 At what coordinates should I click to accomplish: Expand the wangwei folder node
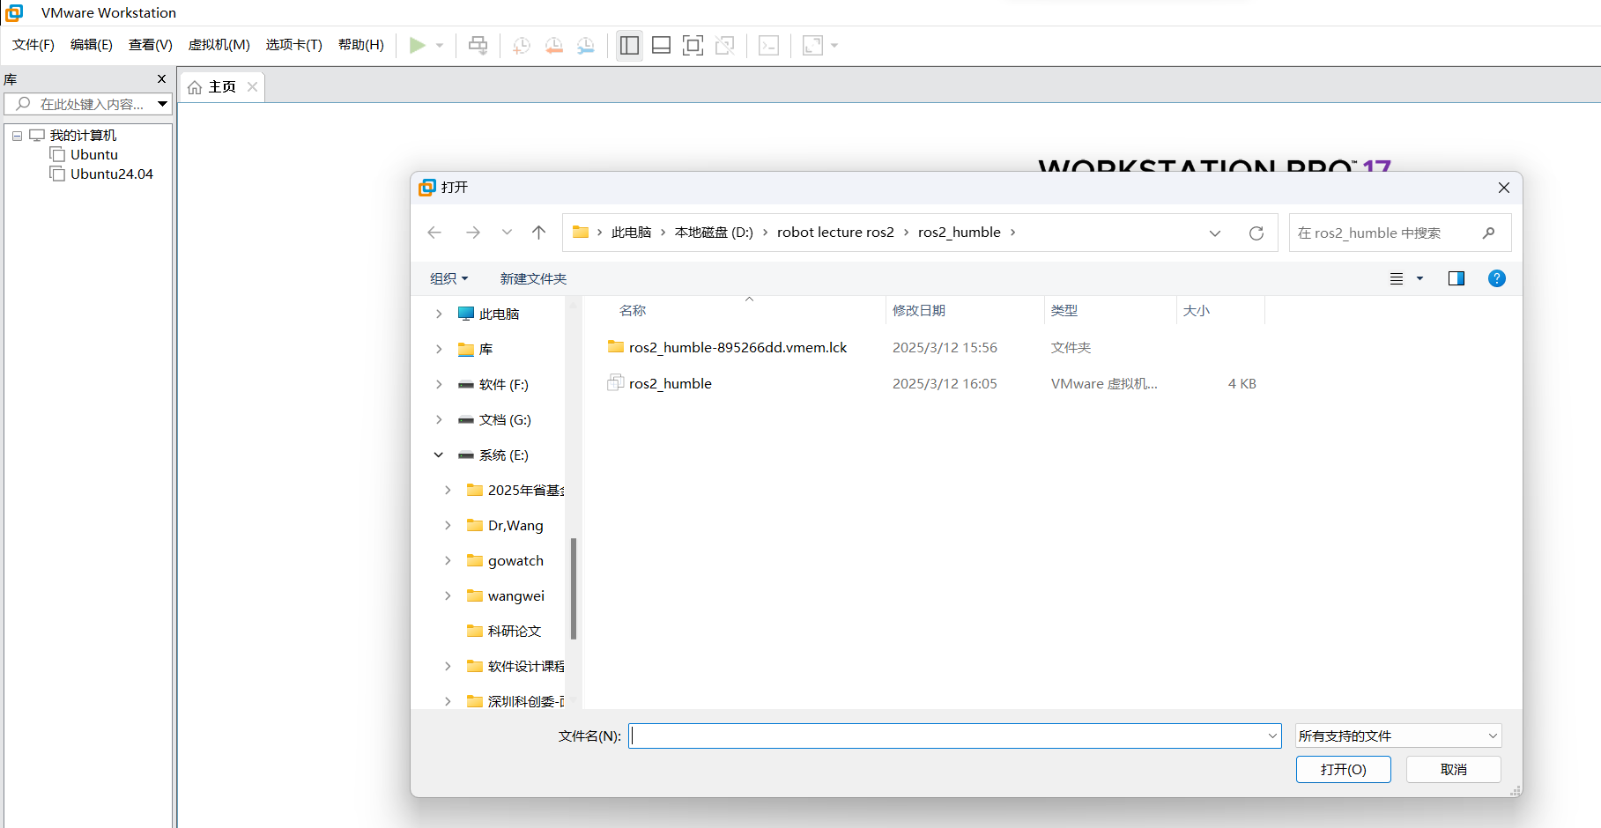tap(448, 596)
